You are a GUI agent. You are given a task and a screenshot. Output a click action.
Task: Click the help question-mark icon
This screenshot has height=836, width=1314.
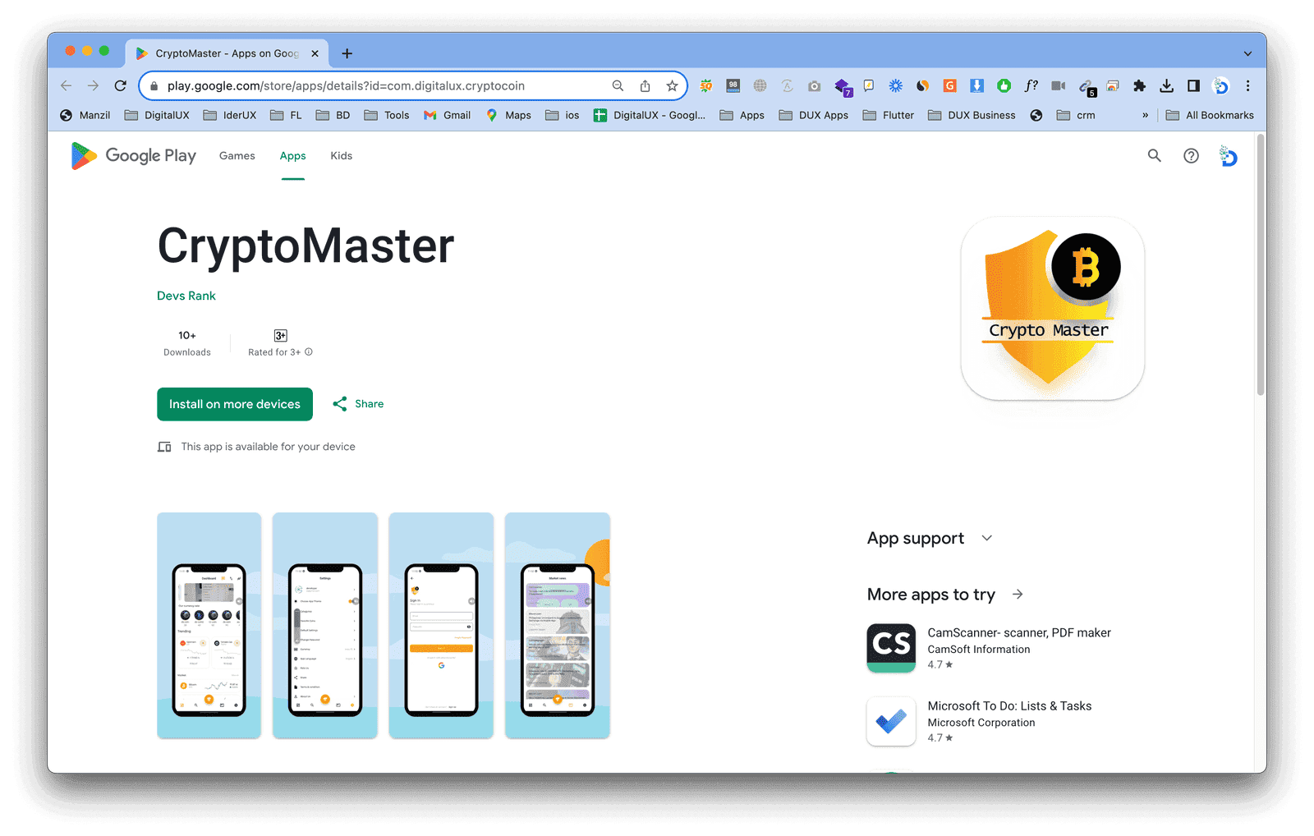click(1191, 155)
